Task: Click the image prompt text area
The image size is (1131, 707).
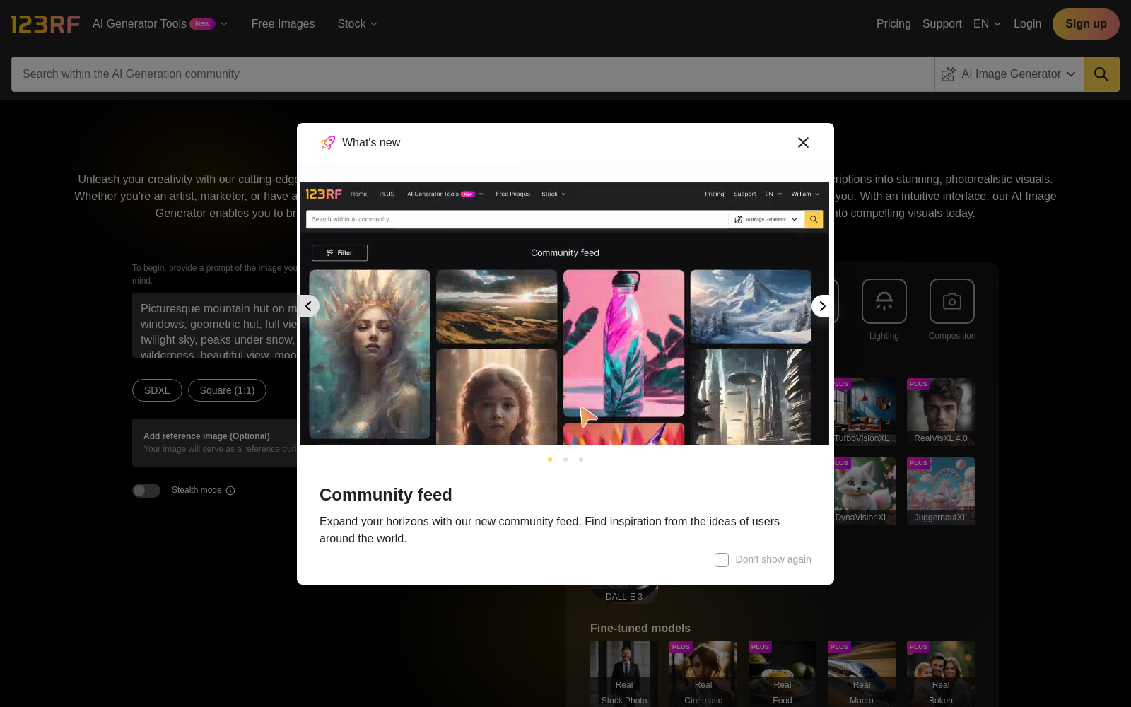Action: [215, 325]
